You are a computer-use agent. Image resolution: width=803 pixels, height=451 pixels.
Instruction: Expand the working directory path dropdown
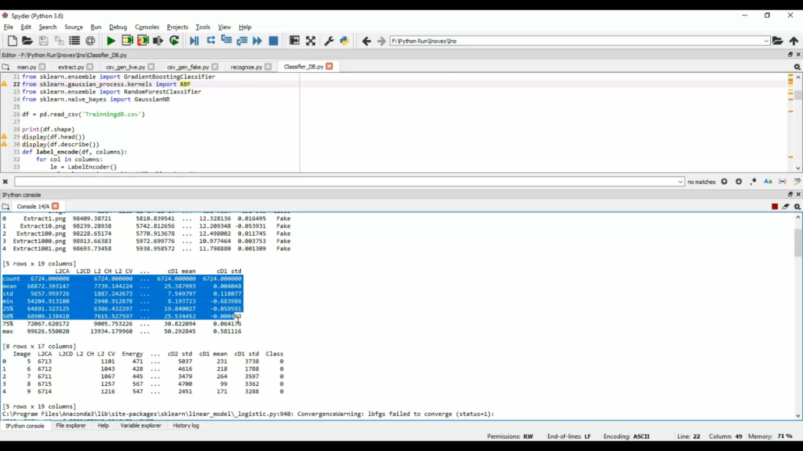click(x=766, y=41)
